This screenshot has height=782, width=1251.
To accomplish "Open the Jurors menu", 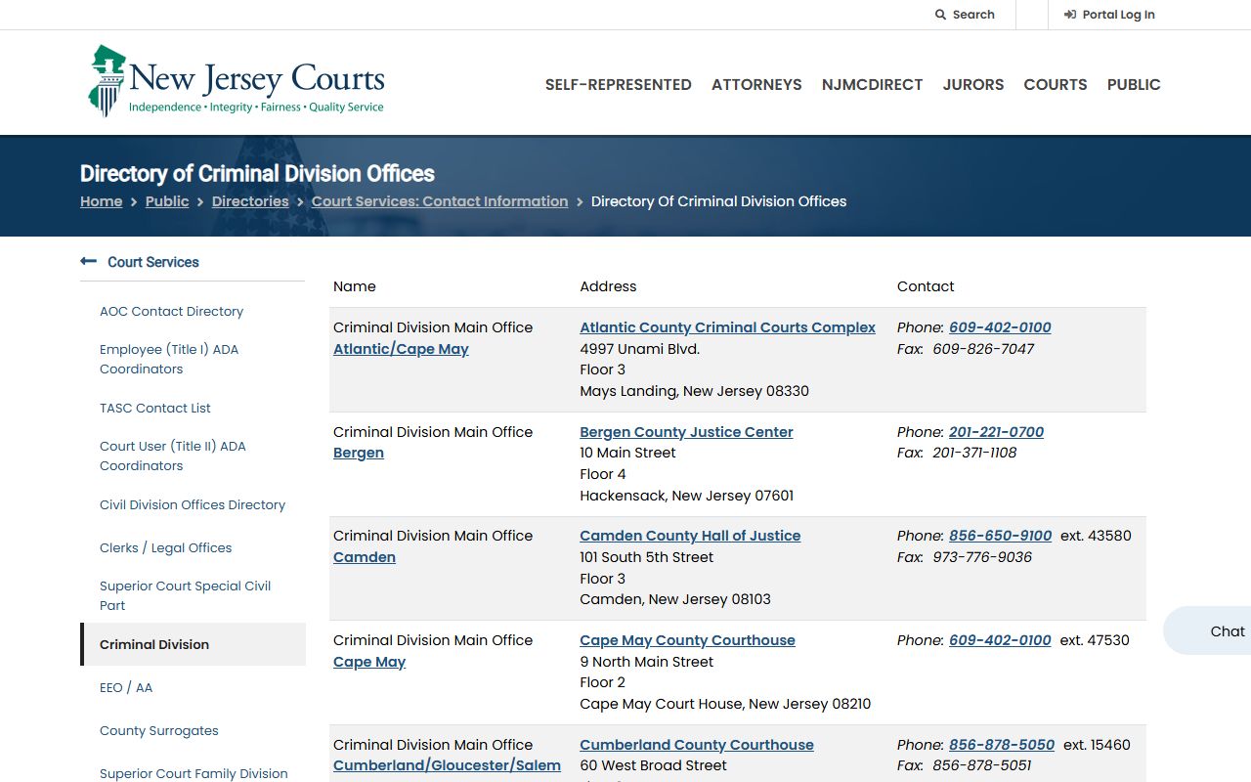I will tap(973, 85).
